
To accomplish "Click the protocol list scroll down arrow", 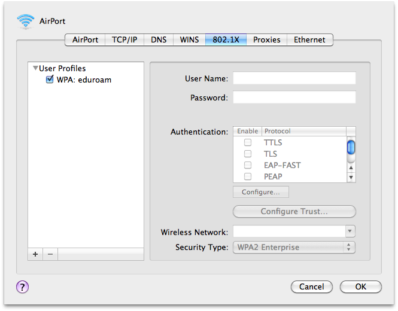I will 351,177.
